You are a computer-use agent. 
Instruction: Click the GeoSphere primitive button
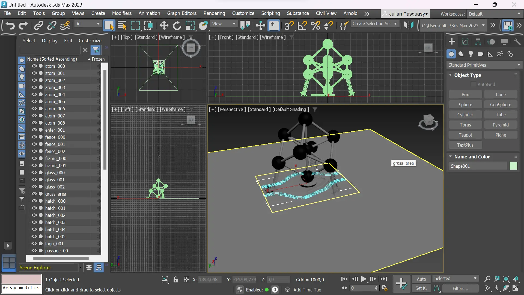click(501, 105)
